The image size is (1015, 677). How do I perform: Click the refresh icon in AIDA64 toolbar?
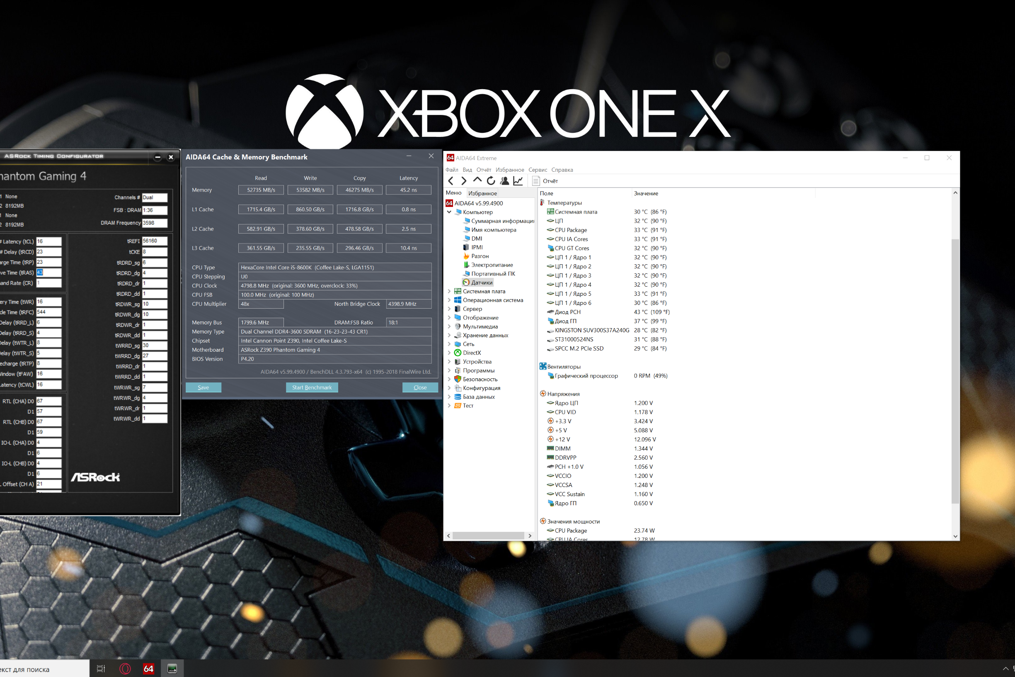tap(490, 181)
